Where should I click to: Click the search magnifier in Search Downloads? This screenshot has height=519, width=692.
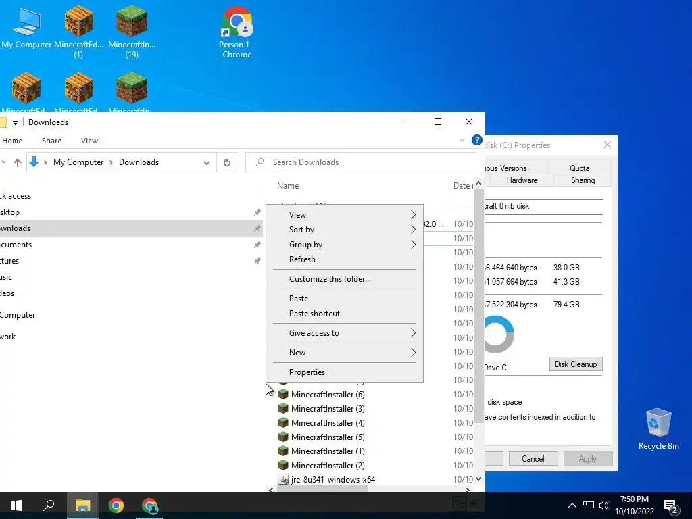pos(259,162)
